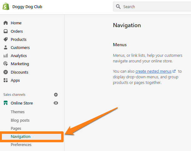Open the Marketing section
This screenshot has height=151, width=191.
tap(20, 64)
